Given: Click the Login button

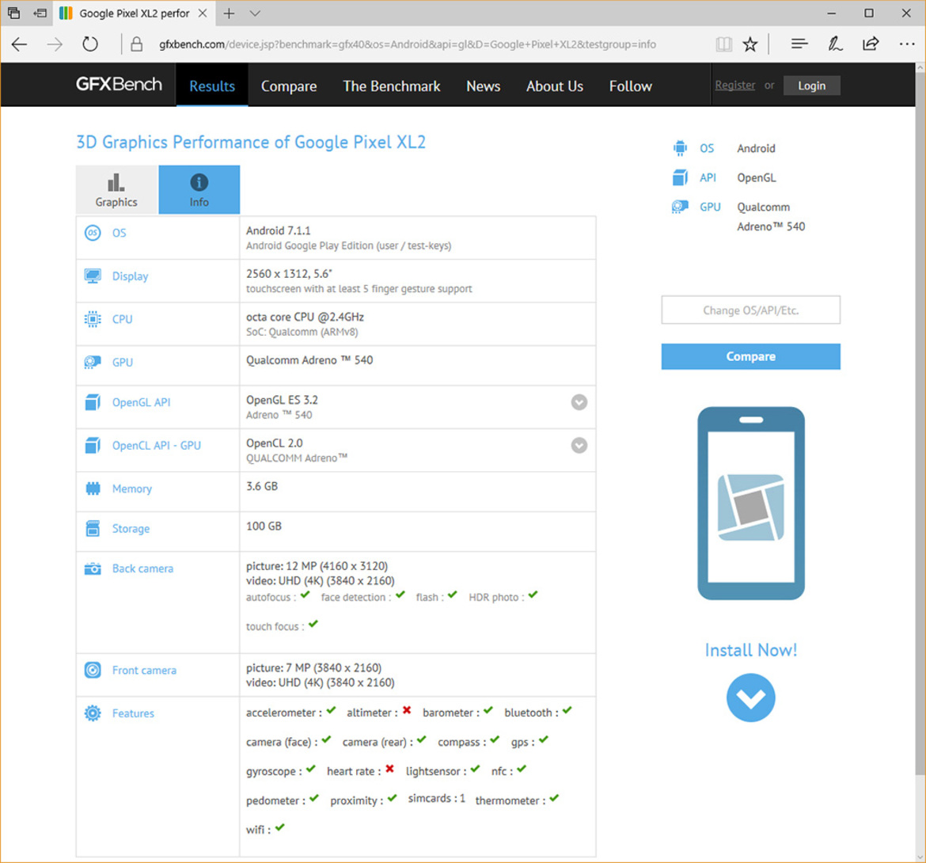Looking at the screenshot, I should point(811,86).
